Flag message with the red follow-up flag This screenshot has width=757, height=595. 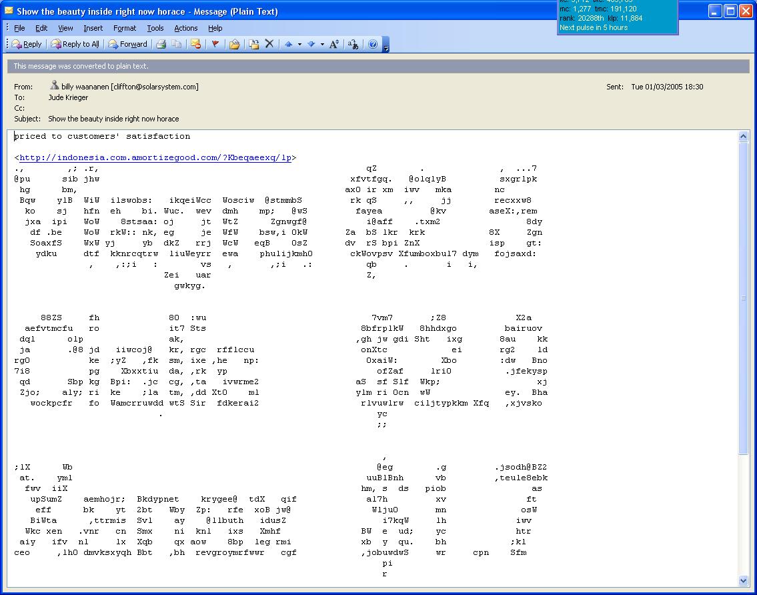pos(215,44)
